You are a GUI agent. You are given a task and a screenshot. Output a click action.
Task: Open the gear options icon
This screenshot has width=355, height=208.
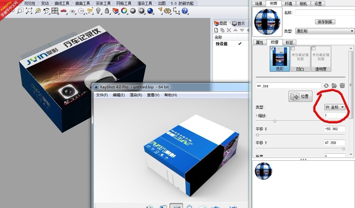pyautogui.click(x=167, y=10)
